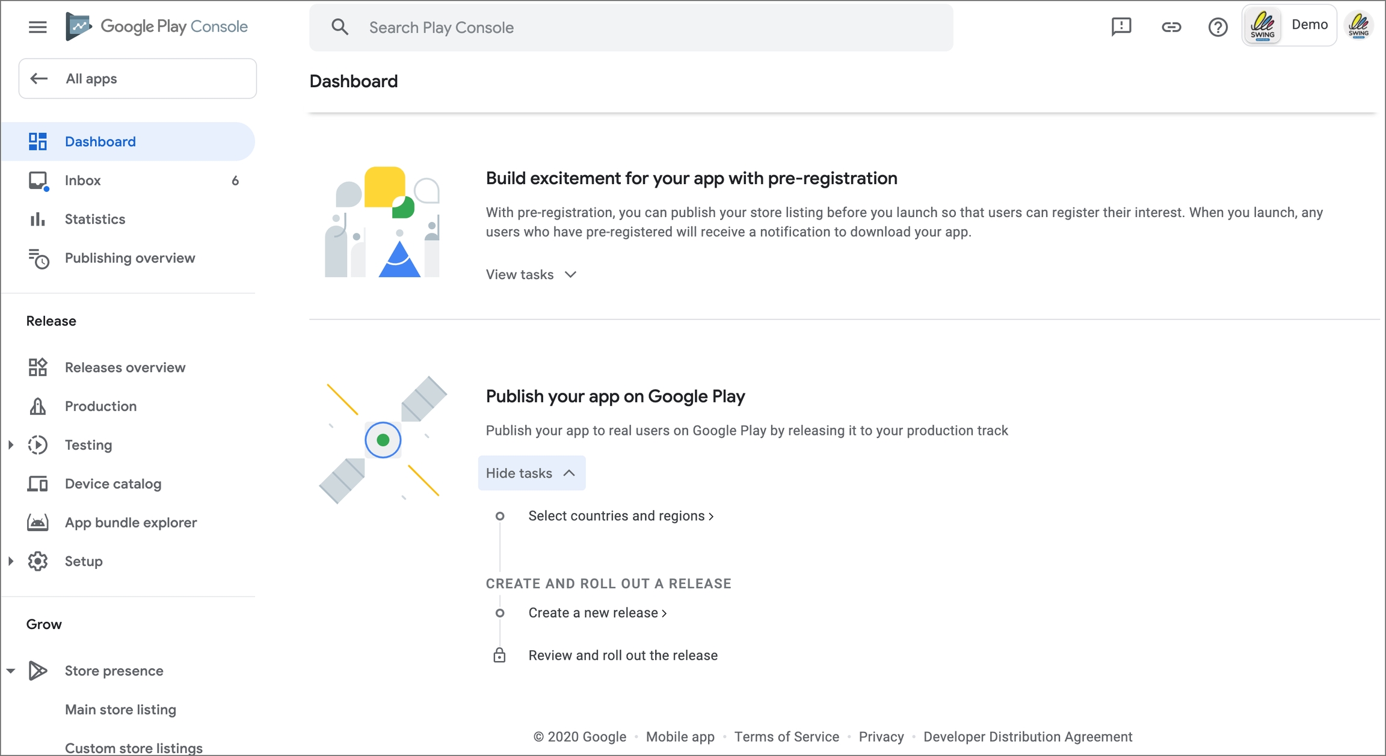Image resolution: width=1386 pixels, height=756 pixels.
Task: Return to All apps
Action: (x=138, y=78)
